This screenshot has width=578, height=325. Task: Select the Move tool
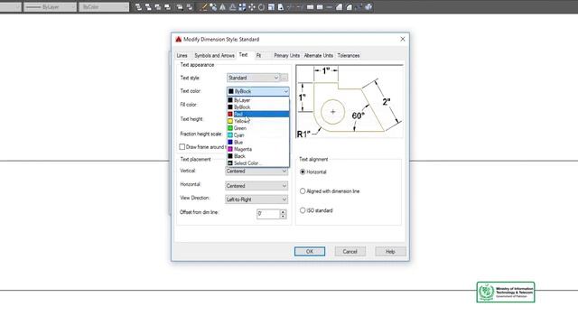tap(252, 7)
